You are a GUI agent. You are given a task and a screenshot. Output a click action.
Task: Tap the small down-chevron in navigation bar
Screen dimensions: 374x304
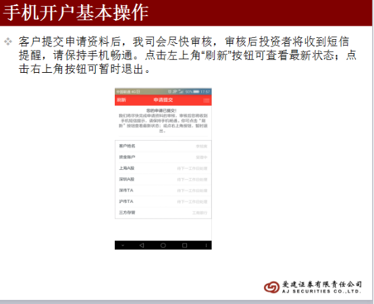click(x=123, y=245)
